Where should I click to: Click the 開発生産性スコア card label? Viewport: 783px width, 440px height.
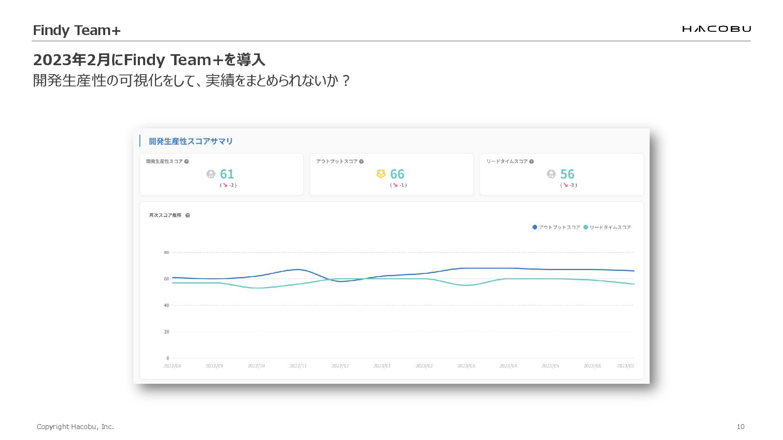(164, 161)
